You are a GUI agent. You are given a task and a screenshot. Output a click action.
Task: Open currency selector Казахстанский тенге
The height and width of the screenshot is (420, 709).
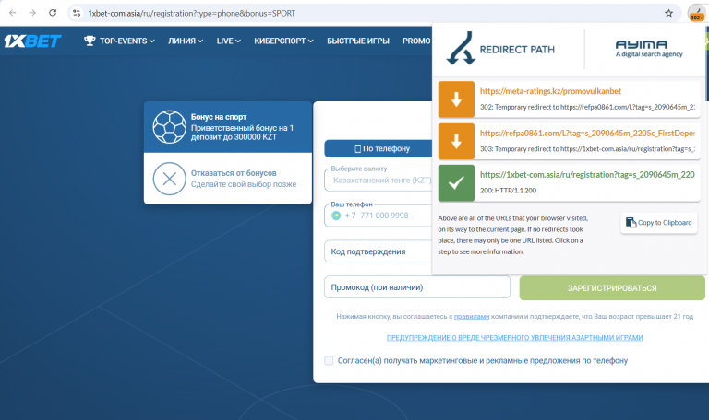[379, 180]
